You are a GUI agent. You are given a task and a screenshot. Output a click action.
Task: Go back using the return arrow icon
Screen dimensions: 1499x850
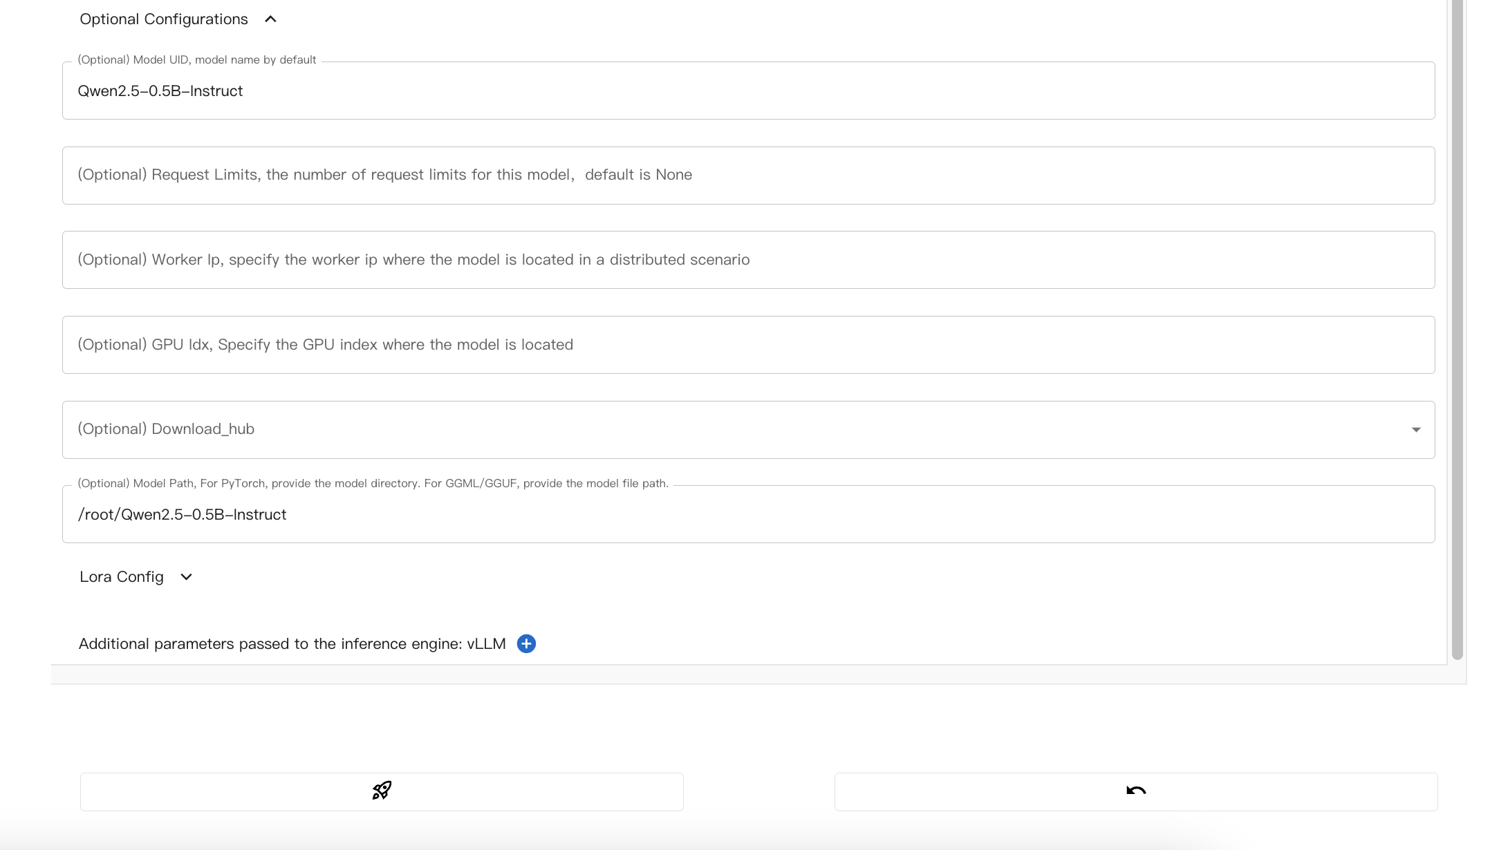[1136, 791]
